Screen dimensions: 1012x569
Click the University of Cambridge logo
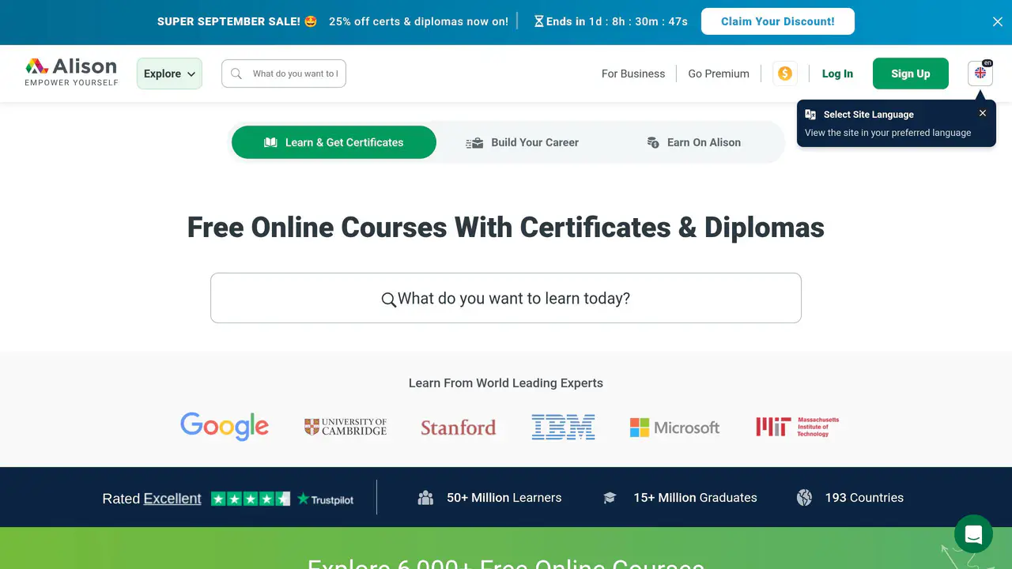click(x=346, y=427)
